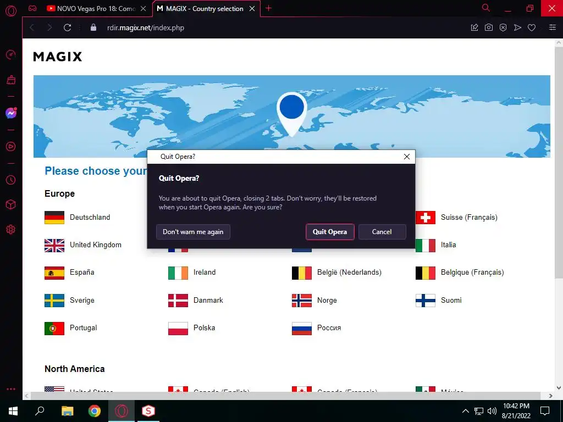Click the vertical page scrollbar

coord(559,162)
